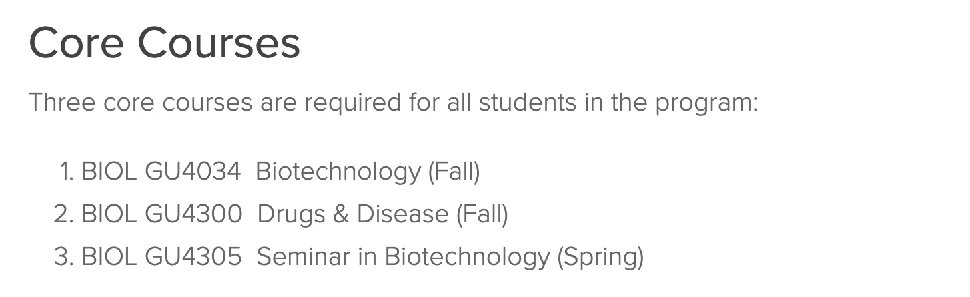Click the word "Seminar" in the third item
The image size is (970, 297).
[x=300, y=257]
